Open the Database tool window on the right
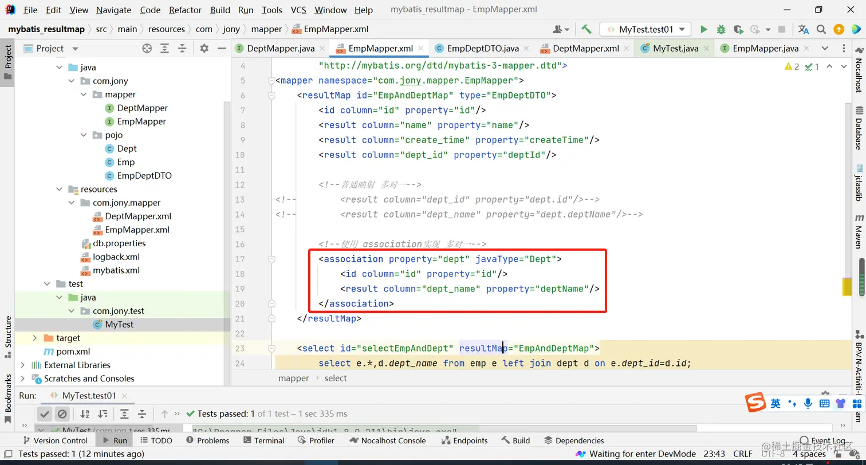The image size is (866, 465). tap(859, 127)
